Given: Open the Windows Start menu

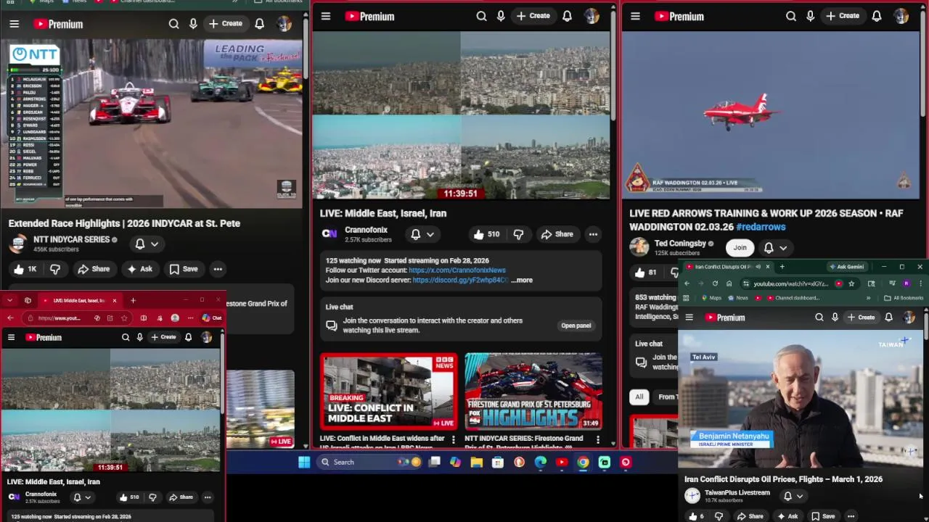Looking at the screenshot, I should click(304, 462).
